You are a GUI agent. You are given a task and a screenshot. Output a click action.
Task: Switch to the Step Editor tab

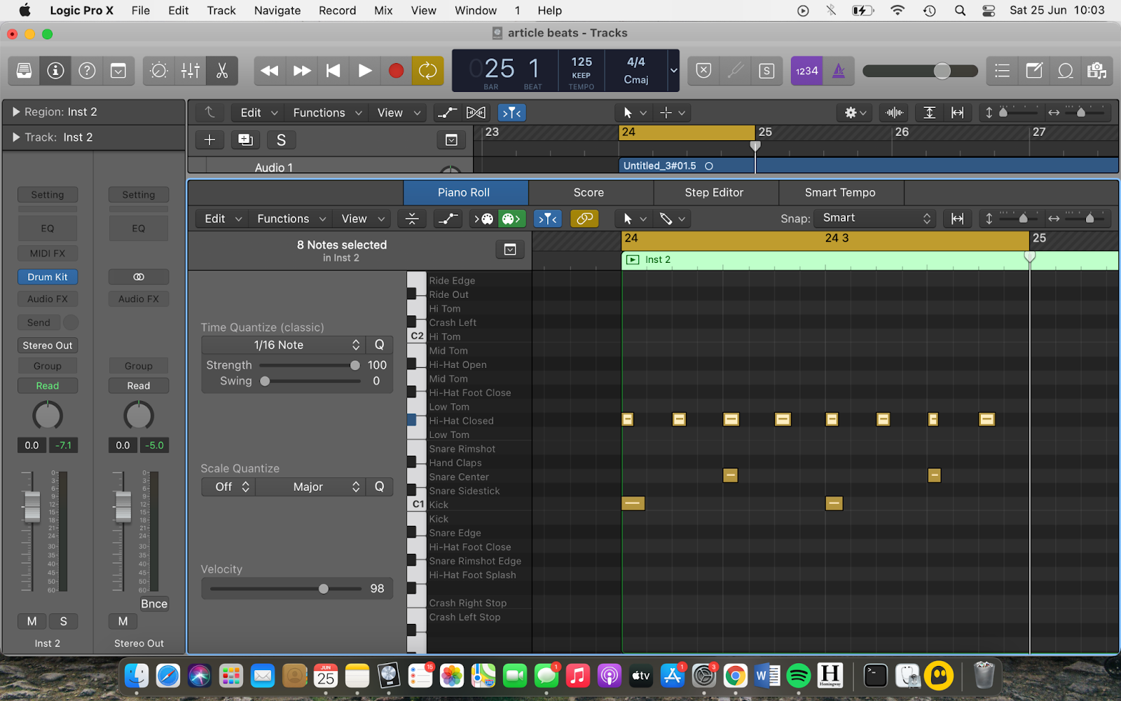pos(714,192)
